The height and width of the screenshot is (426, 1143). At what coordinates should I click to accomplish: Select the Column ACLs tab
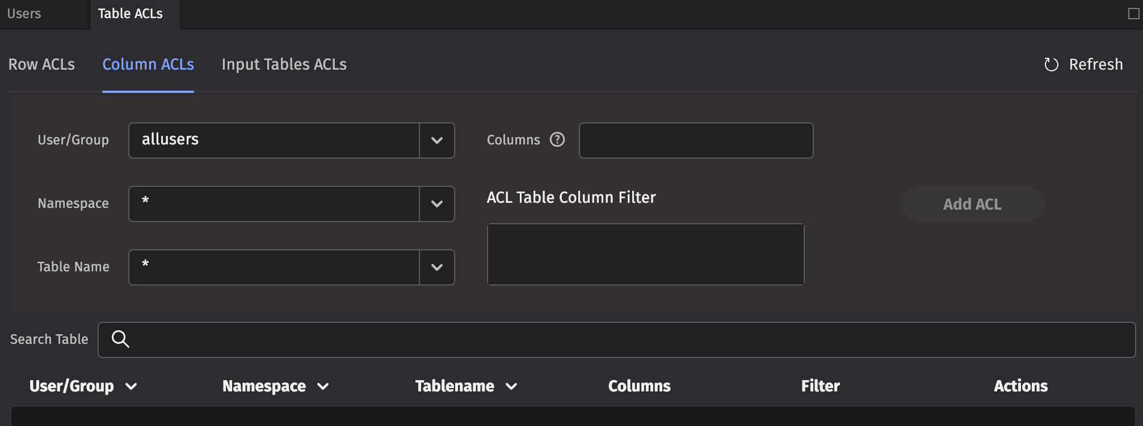[148, 65]
